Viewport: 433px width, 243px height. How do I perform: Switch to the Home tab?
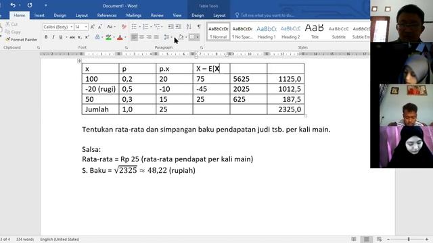pyautogui.click(x=20, y=15)
